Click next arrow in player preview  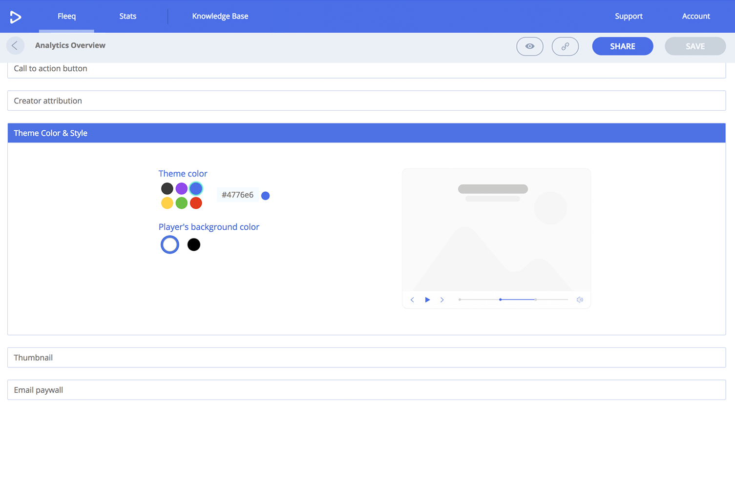442,300
